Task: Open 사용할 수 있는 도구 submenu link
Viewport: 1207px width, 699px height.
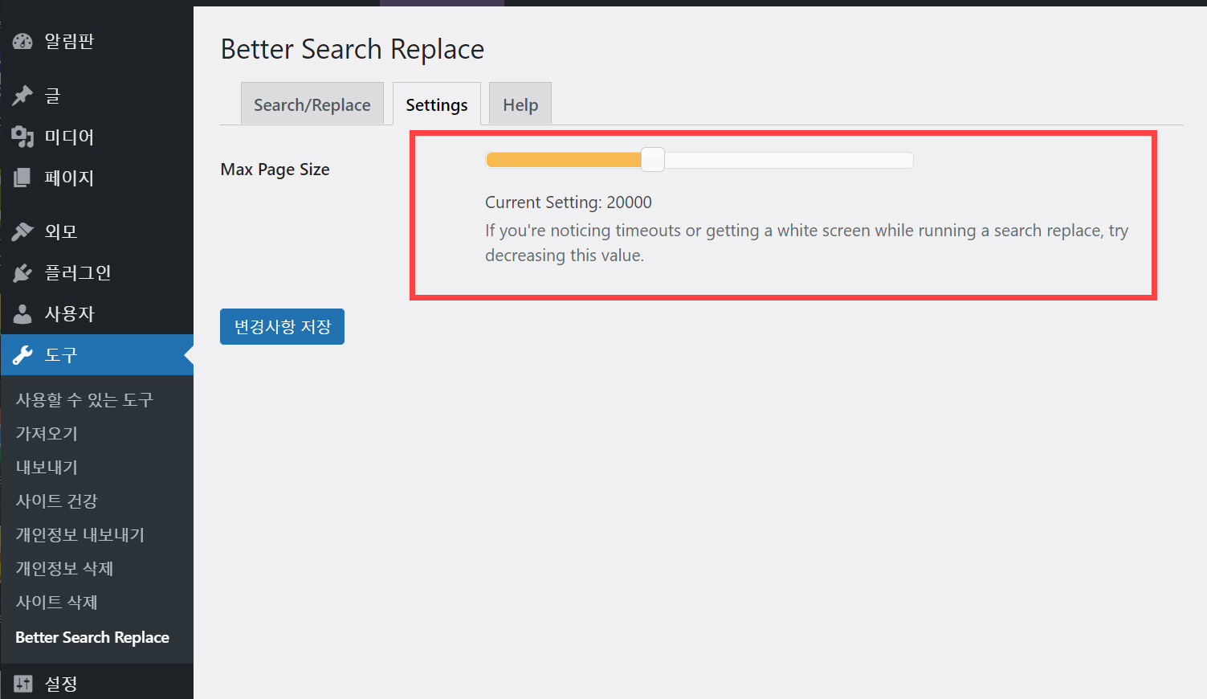Action: 84,399
